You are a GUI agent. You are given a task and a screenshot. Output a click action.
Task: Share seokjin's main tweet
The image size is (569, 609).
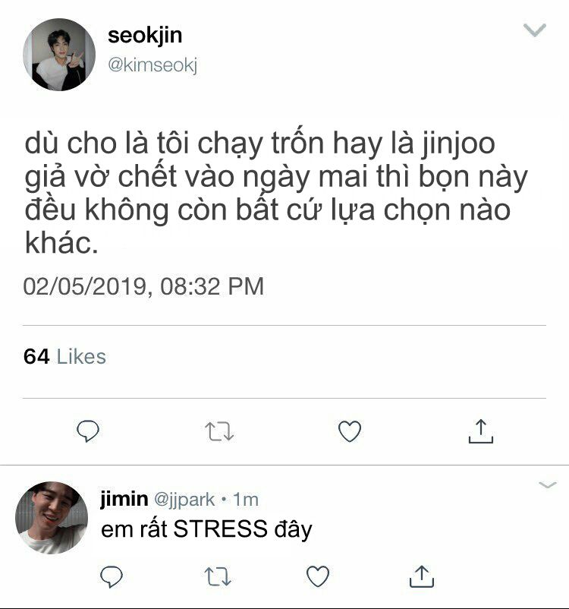pyautogui.click(x=480, y=431)
